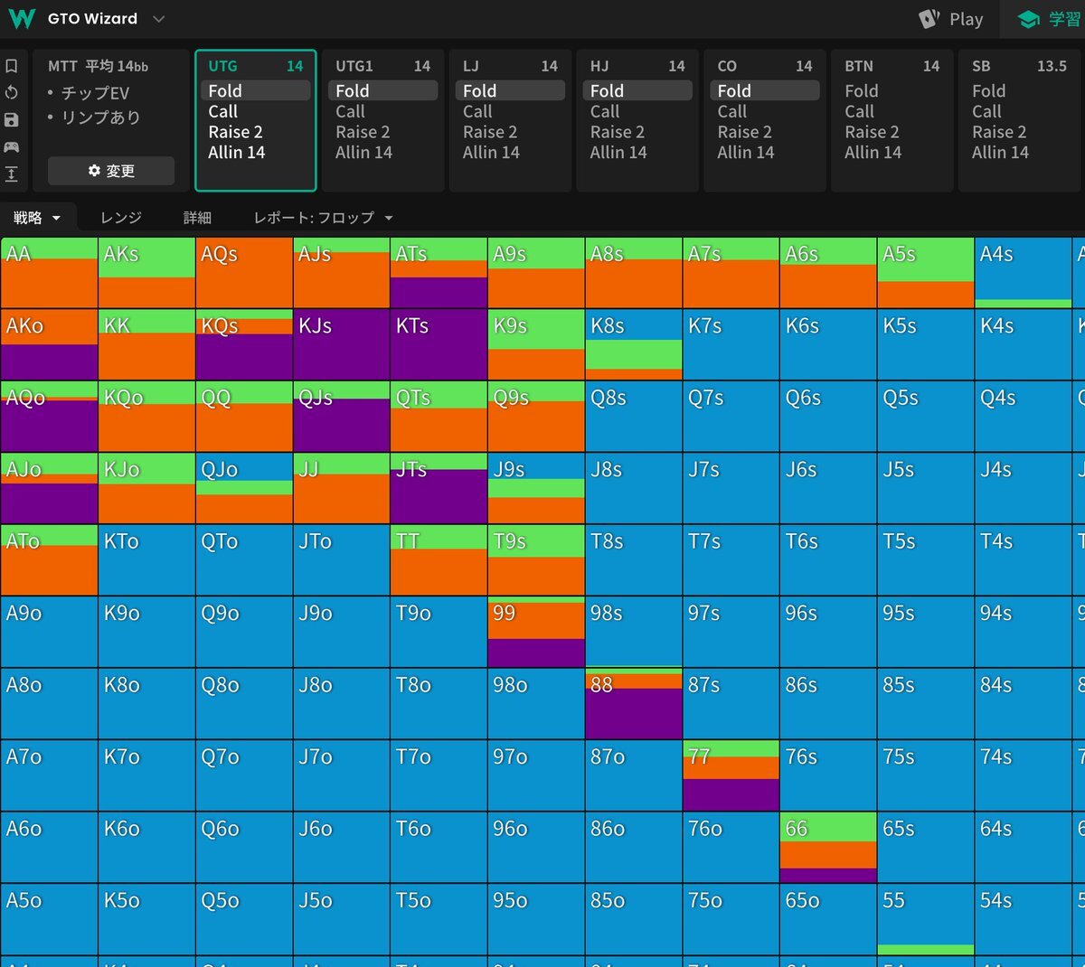
Task: Select Allin 14 under BTN position
Action: 873,153
